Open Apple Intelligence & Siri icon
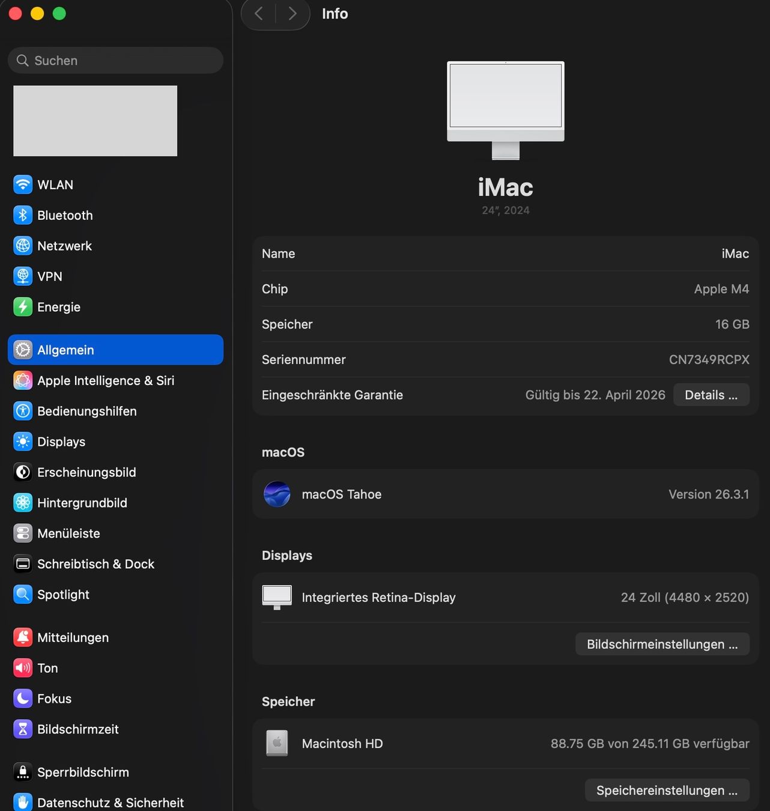770x811 pixels. [23, 380]
